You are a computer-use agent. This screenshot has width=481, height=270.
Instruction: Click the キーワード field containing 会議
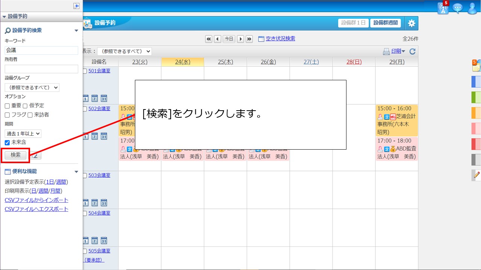point(41,50)
